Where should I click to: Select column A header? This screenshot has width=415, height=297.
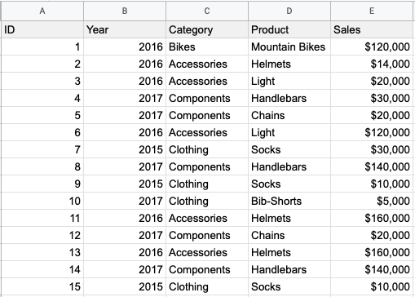tap(42, 11)
